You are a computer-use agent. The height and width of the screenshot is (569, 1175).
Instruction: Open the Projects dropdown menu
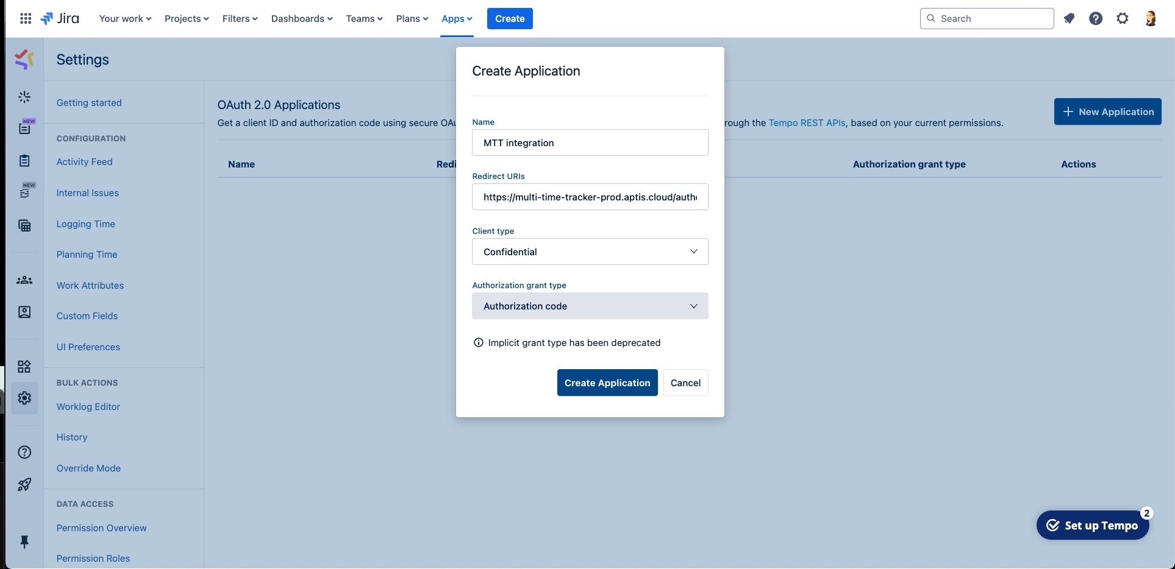pos(187,18)
